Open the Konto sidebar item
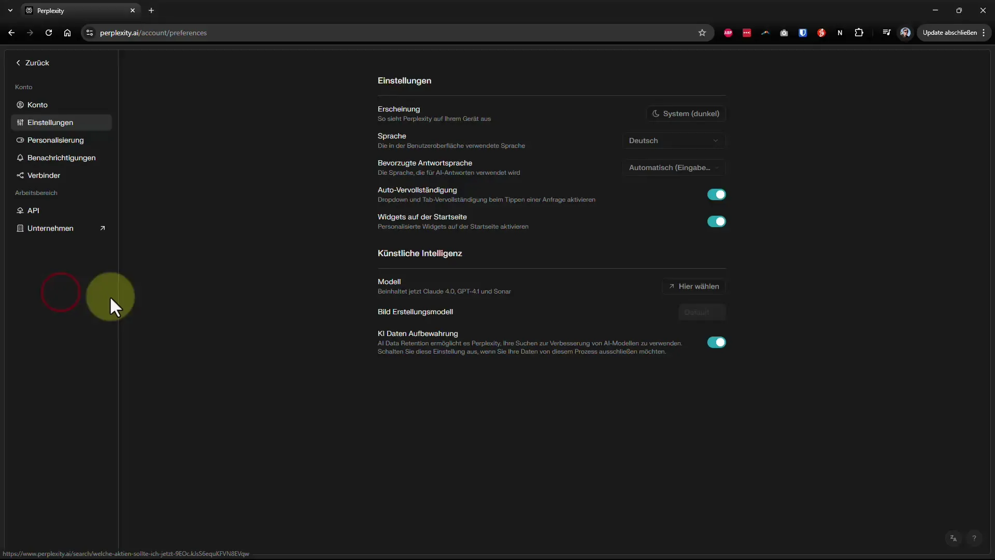This screenshot has width=995, height=560. [61, 105]
